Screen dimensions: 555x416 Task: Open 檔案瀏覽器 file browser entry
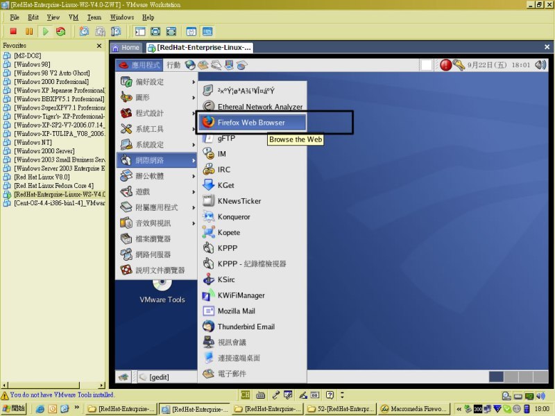click(157, 239)
